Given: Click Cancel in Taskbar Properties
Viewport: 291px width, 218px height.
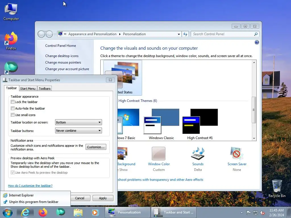Looking at the screenshot, I should point(80,198).
